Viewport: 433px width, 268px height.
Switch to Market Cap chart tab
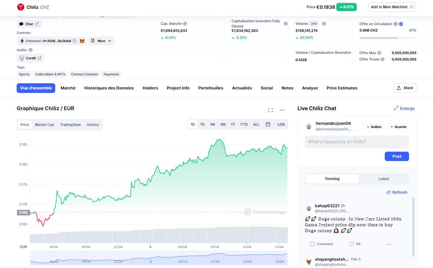[x=44, y=125]
